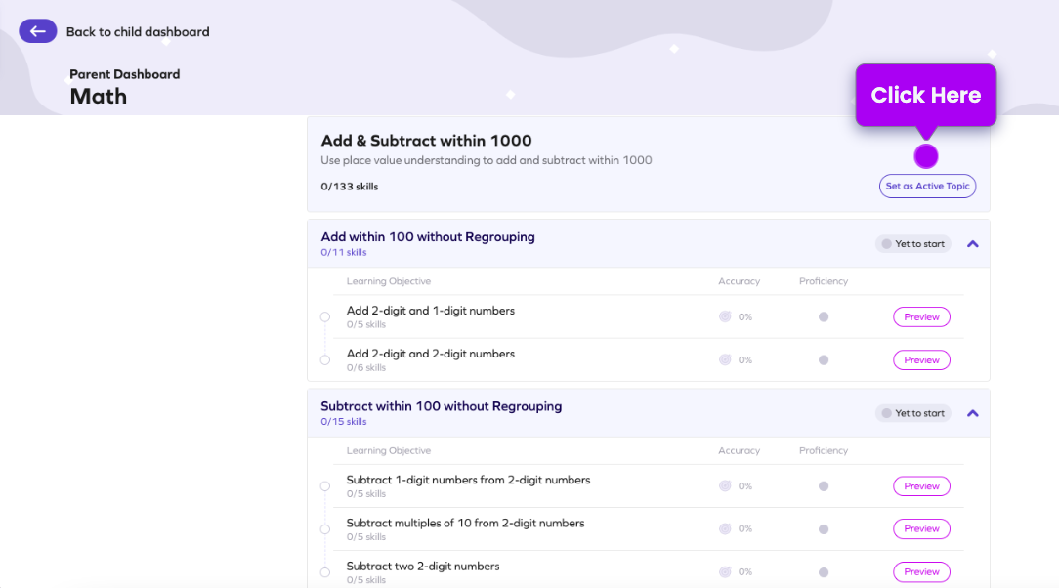Viewport: 1059px width, 588px height.
Task: Click proficiency dot for Add 2-digit and 2-digit numbers
Action: pos(824,359)
